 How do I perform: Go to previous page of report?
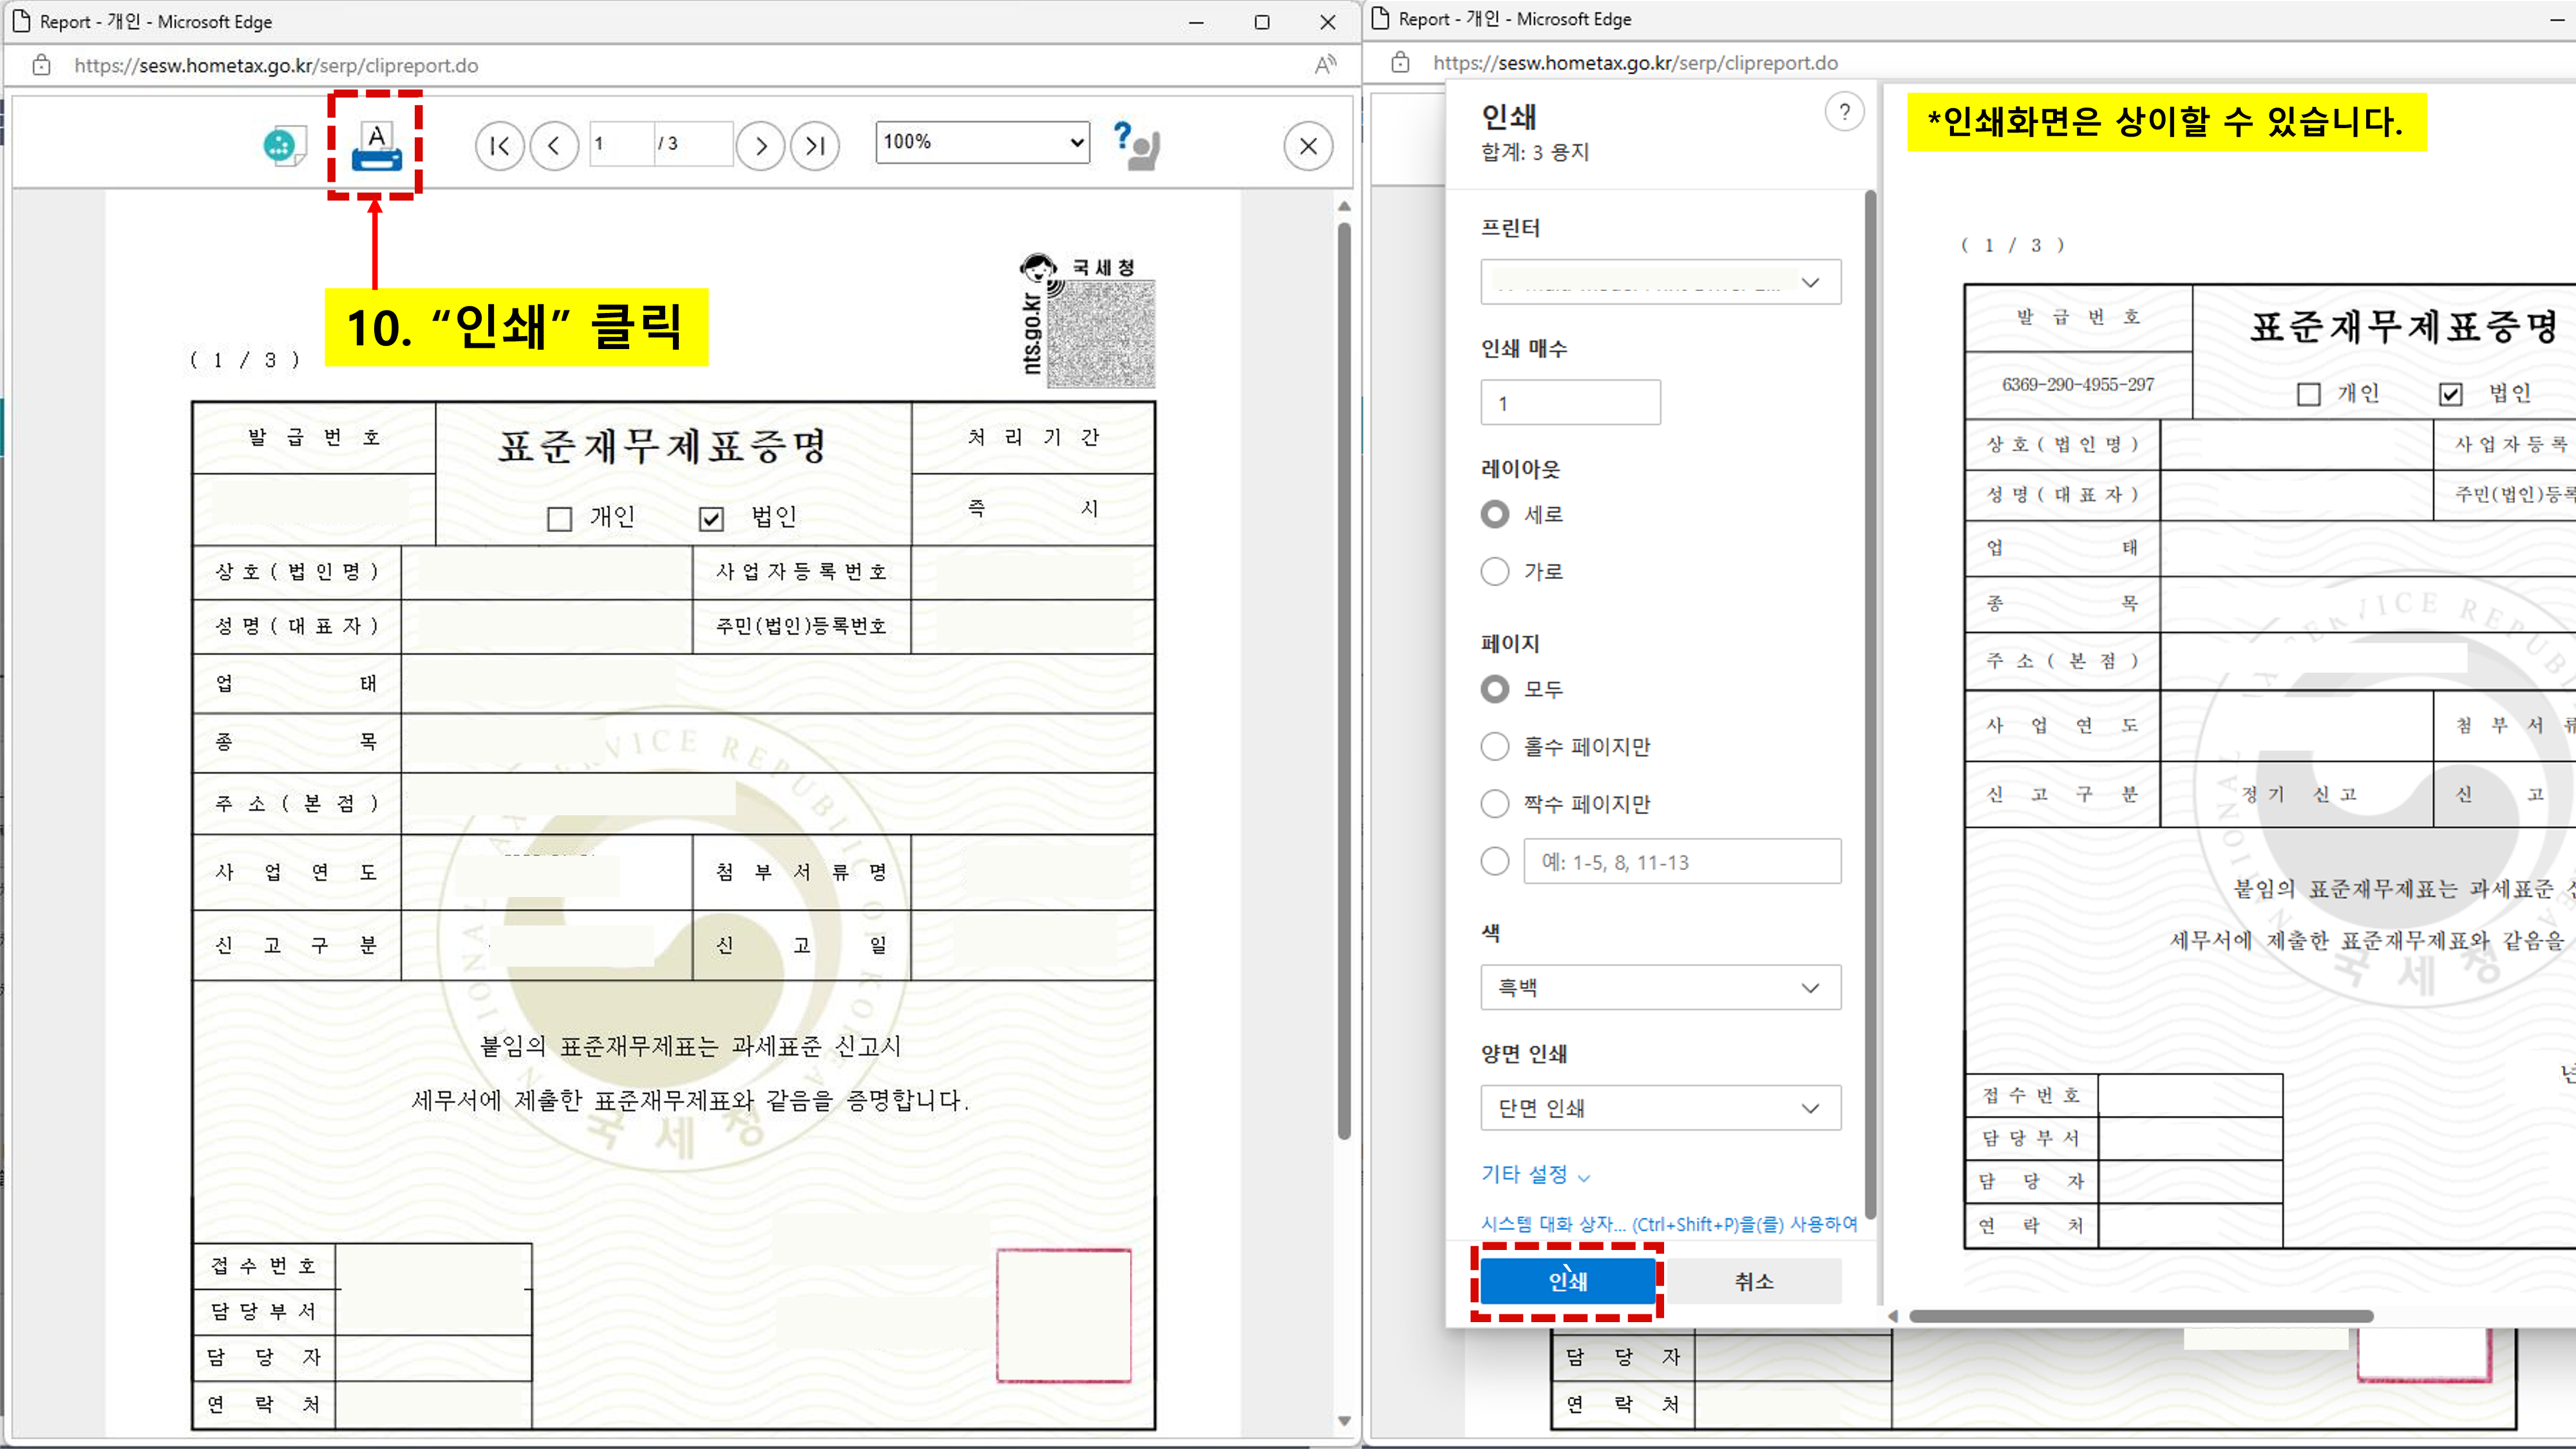pos(554,146)
